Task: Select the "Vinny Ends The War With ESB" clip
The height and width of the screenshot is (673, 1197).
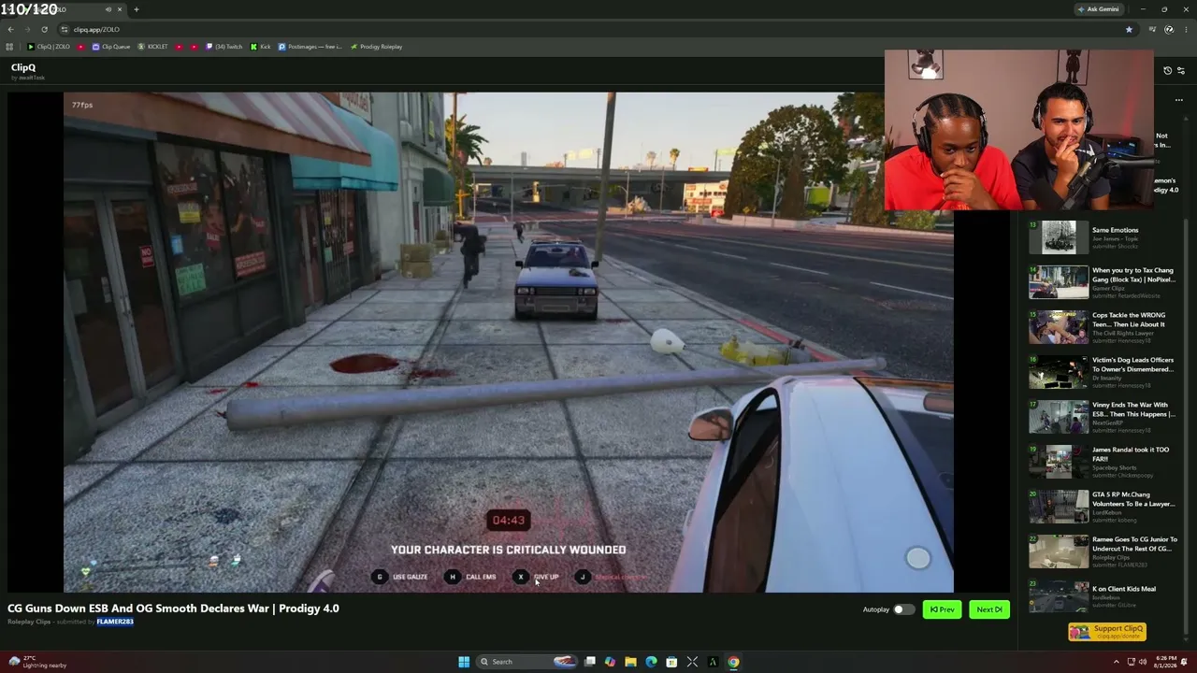Action: 1105,417
